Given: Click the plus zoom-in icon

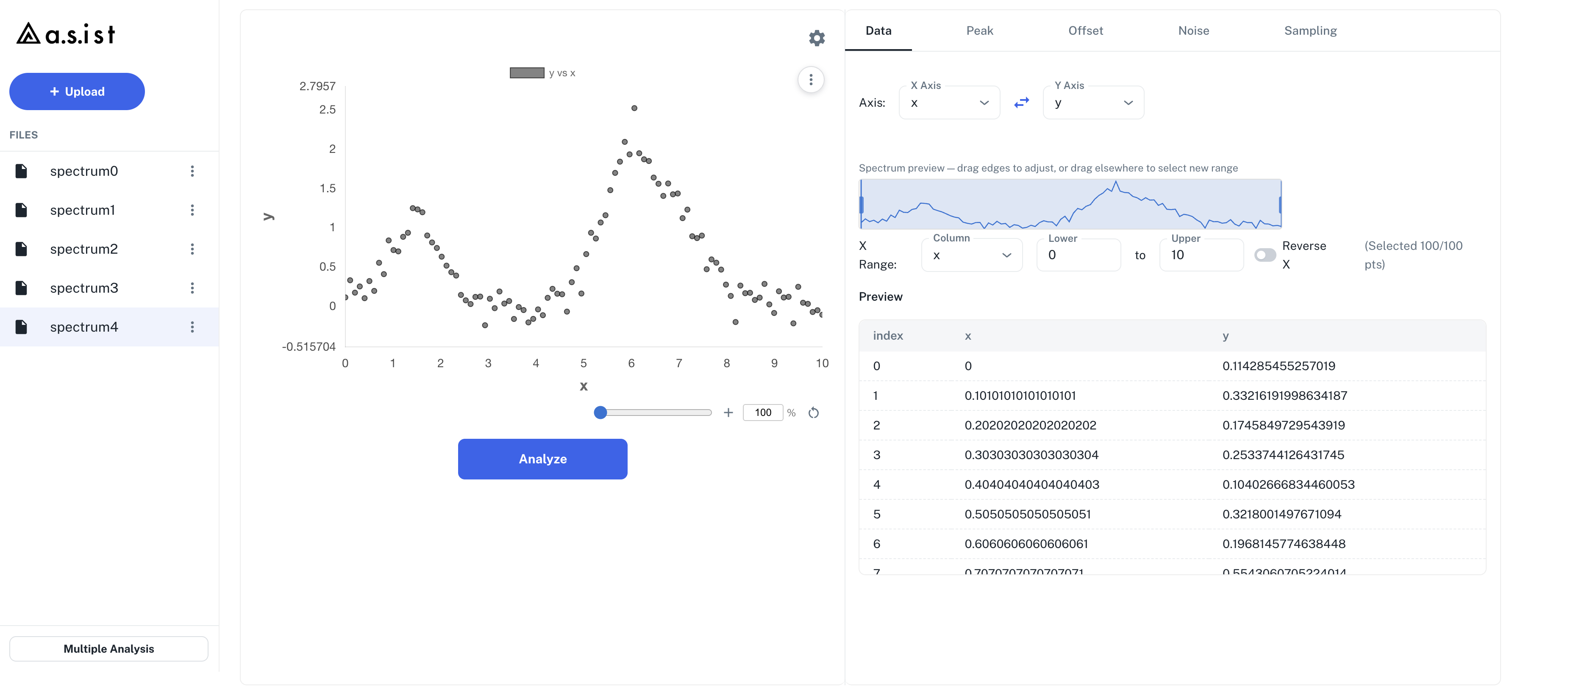Looking at the screenshot, I should click(x=728, y=413).
